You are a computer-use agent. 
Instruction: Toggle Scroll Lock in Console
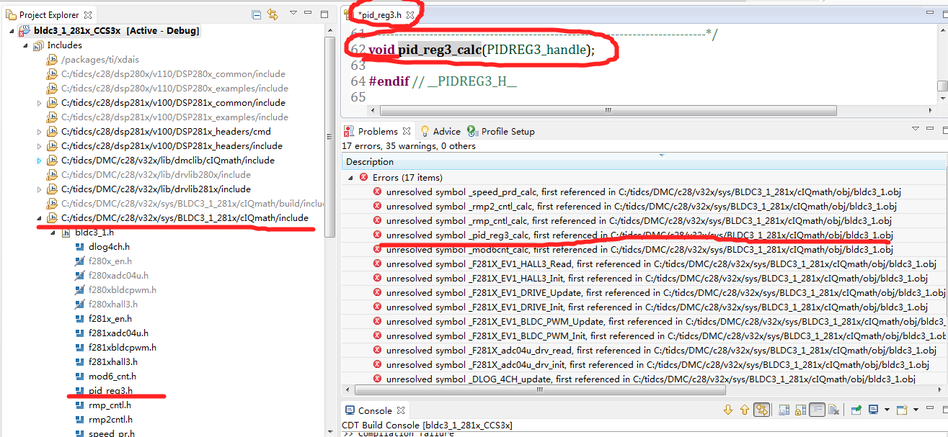(x=800, y=410)
